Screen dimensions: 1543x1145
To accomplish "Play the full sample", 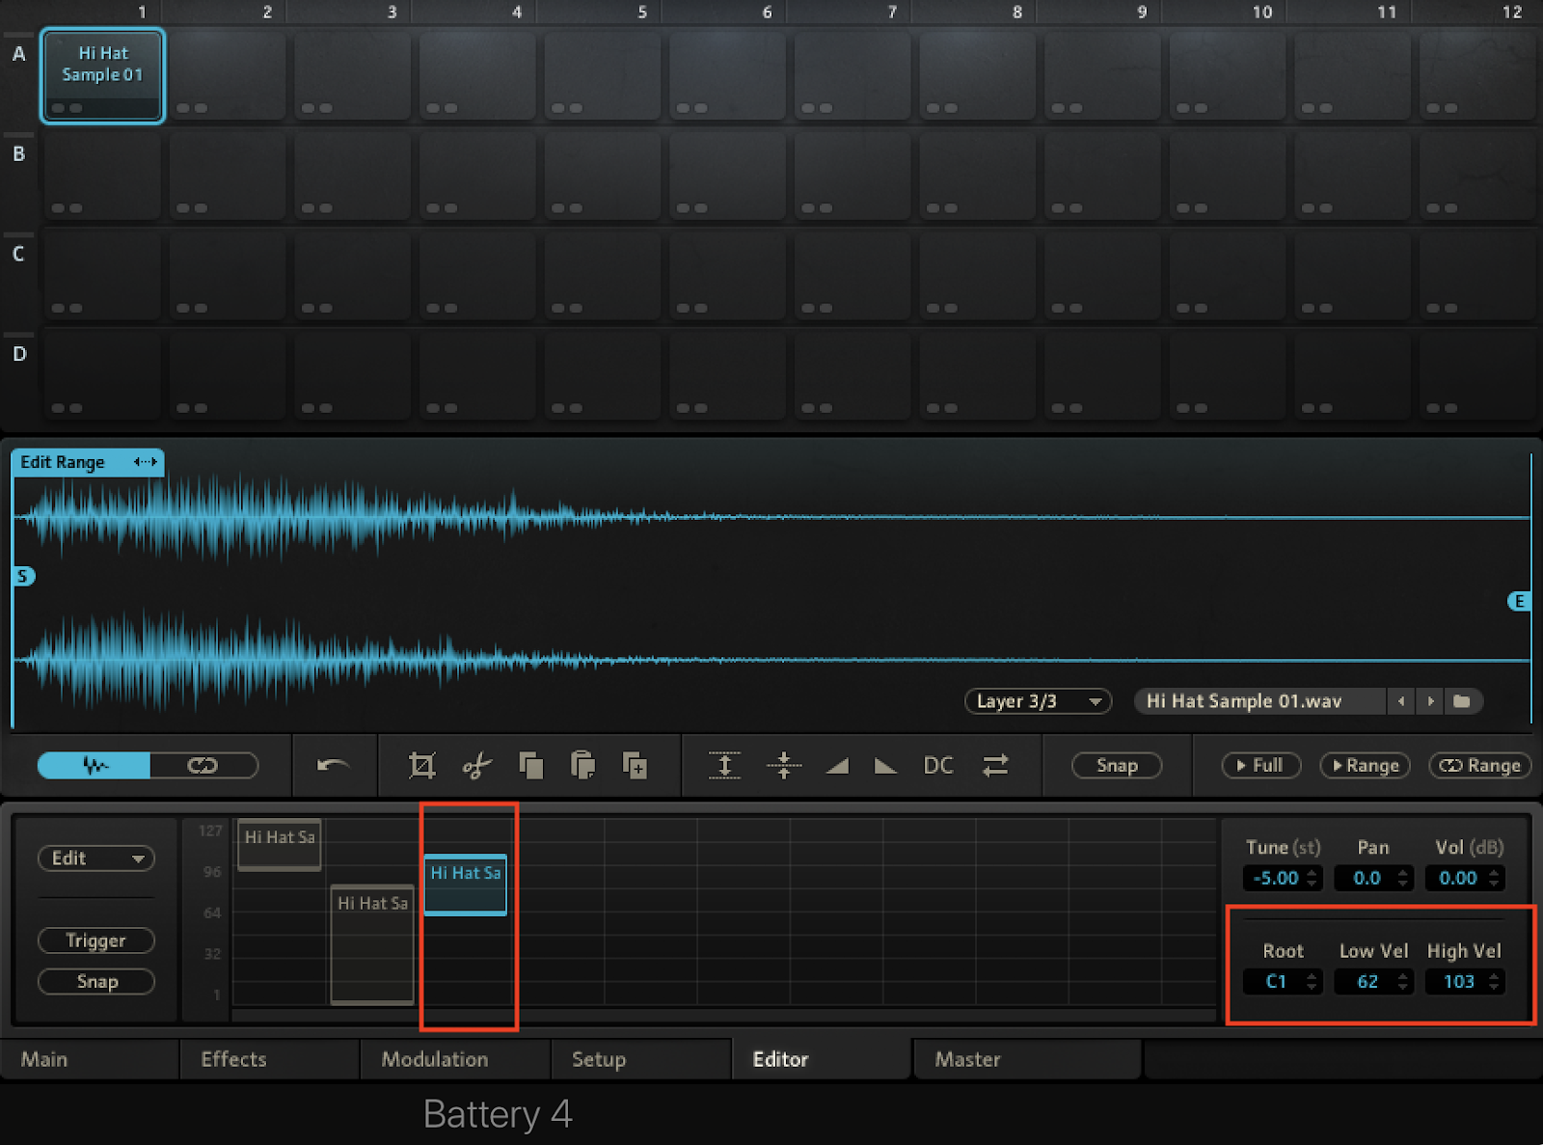I will point(1261,766).
